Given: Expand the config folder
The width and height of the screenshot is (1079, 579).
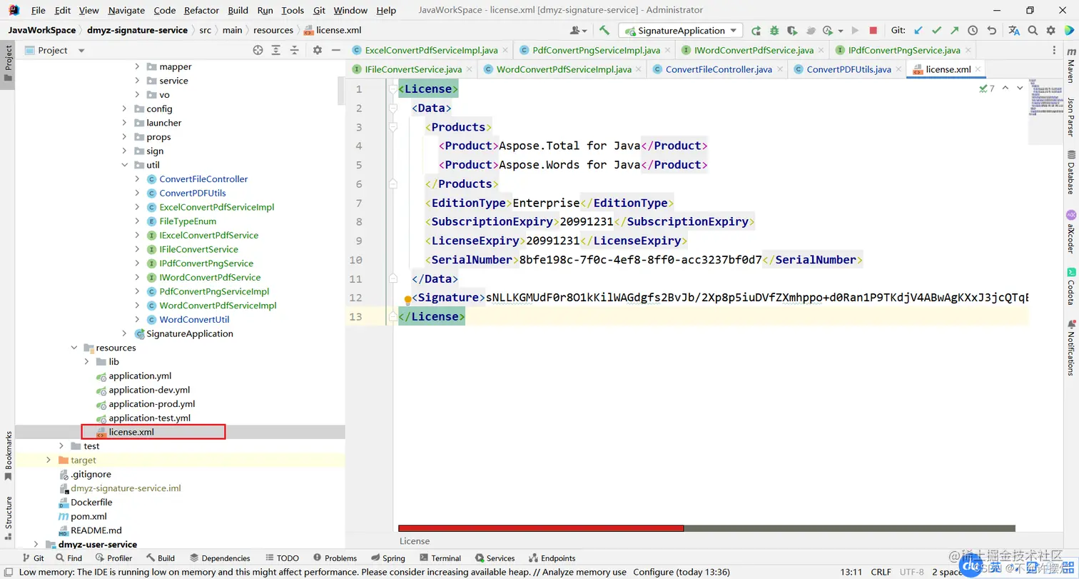Looking at the screenshot, I should click(124, 109).
